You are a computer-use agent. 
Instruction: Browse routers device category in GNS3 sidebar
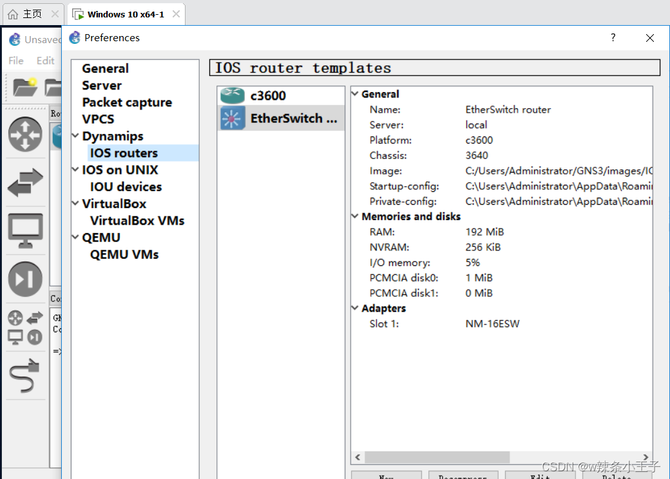(x=25, y=135)
